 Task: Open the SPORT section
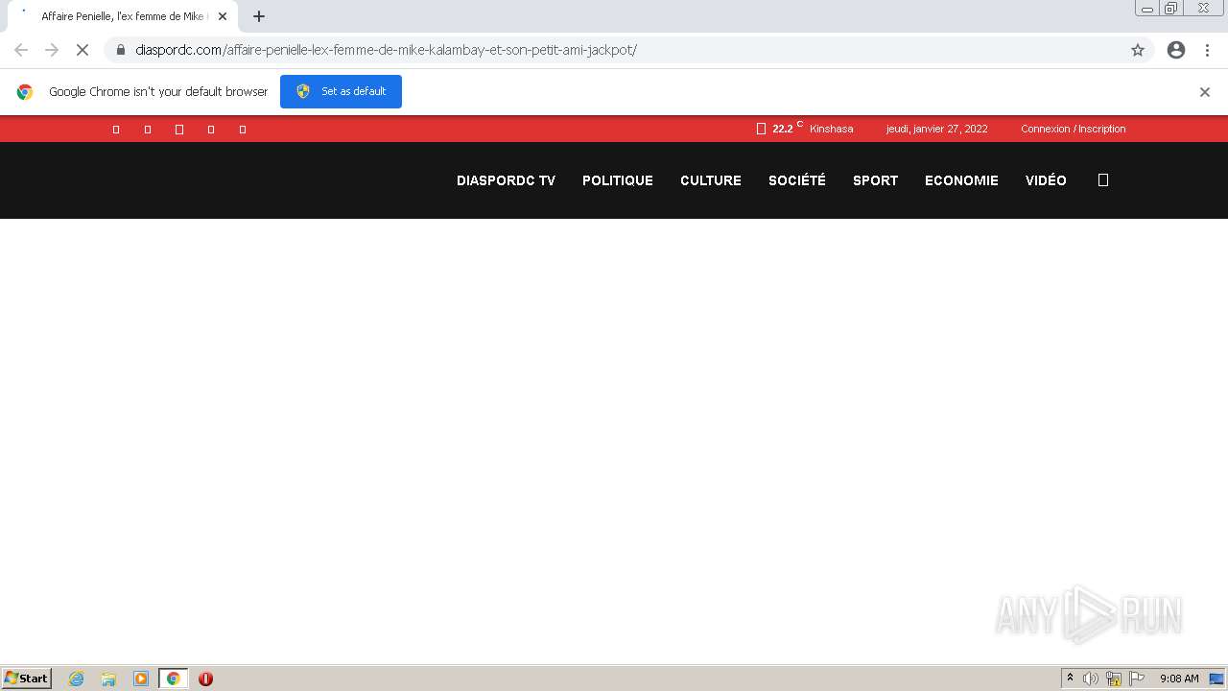click(x=876, y=180)
